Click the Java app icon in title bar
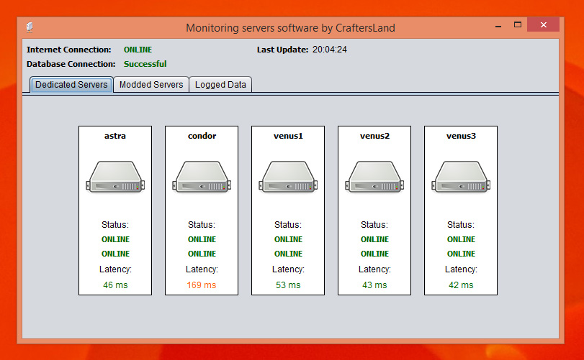584x360 pixels. tap(30, 28)
